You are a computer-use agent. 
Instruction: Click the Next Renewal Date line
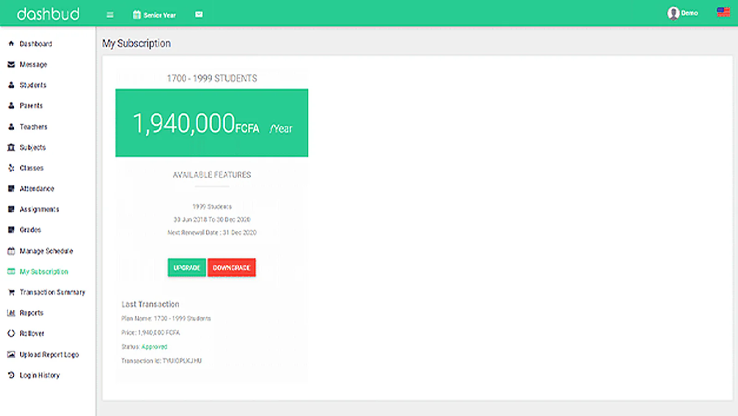click(x=212, y=232)
